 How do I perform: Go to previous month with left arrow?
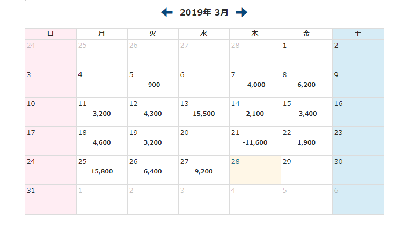pos(167,12)
